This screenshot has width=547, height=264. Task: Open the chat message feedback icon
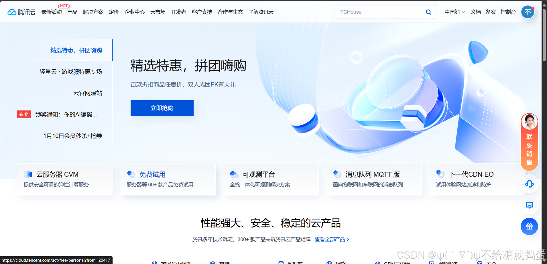[529, 205]
